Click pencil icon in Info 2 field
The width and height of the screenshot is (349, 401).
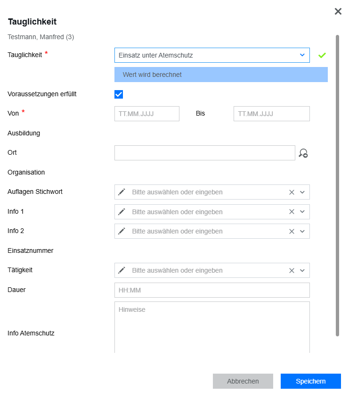pyautogui.click(x=122, y=231)
